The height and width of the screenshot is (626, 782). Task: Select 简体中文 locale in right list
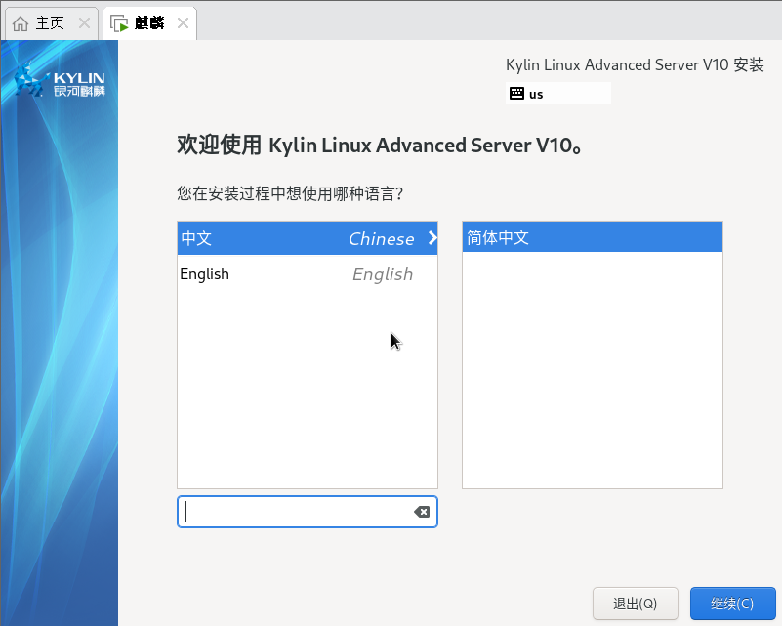coord(593,237)
